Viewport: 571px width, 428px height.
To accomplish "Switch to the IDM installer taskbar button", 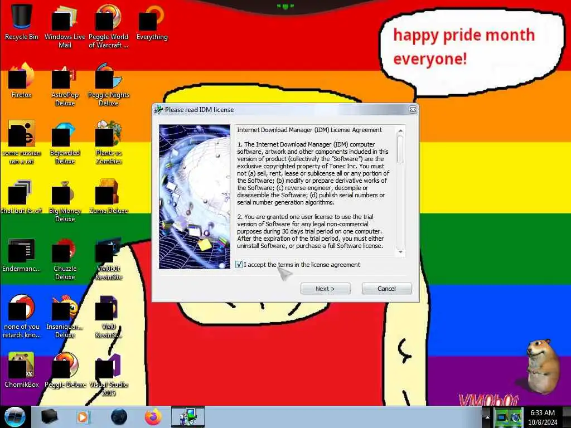I will [188, 417].
